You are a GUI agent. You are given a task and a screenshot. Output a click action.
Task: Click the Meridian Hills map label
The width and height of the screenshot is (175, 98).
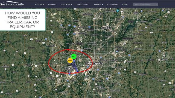(94, 35)
